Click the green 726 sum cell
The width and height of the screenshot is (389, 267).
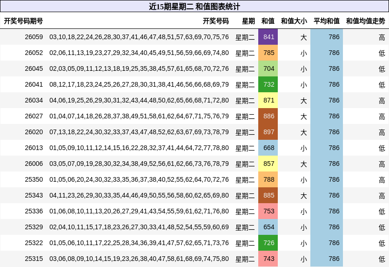268,243
